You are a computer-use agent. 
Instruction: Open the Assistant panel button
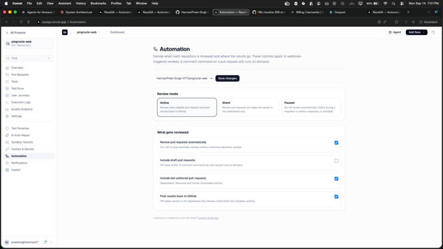pos(428,22)
